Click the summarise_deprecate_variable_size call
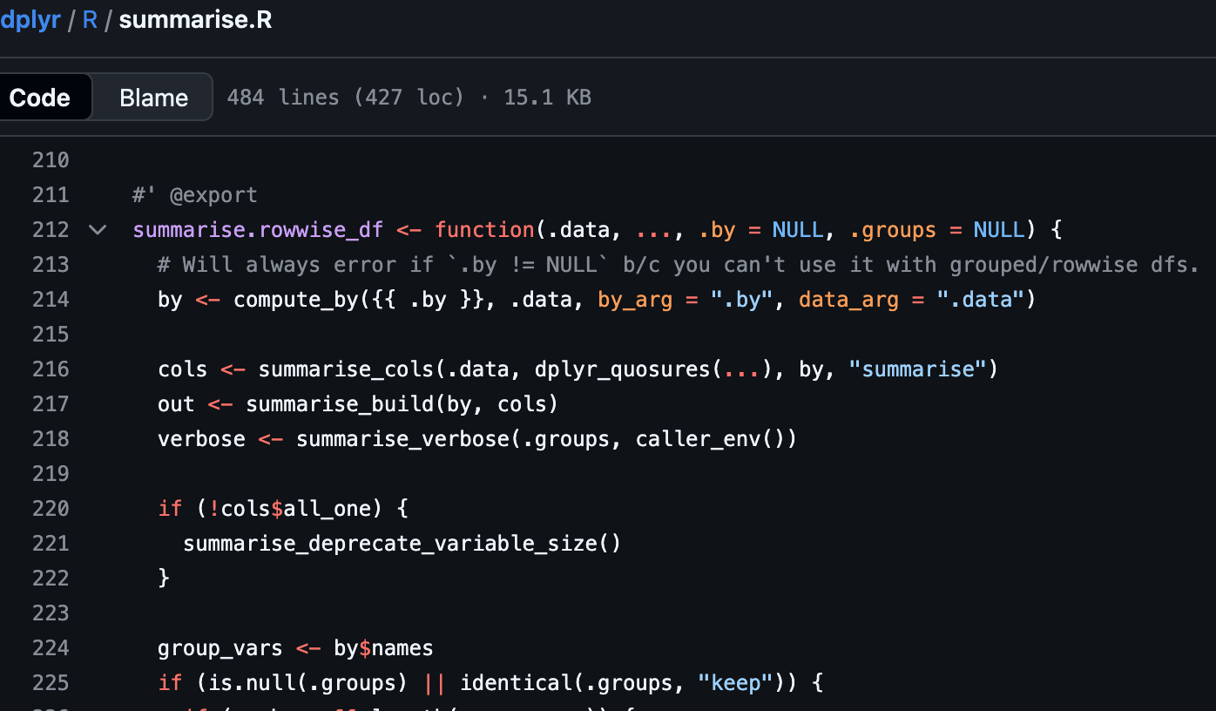Image resolution: width=1216 pixels, height=711 pixels. 389,544
